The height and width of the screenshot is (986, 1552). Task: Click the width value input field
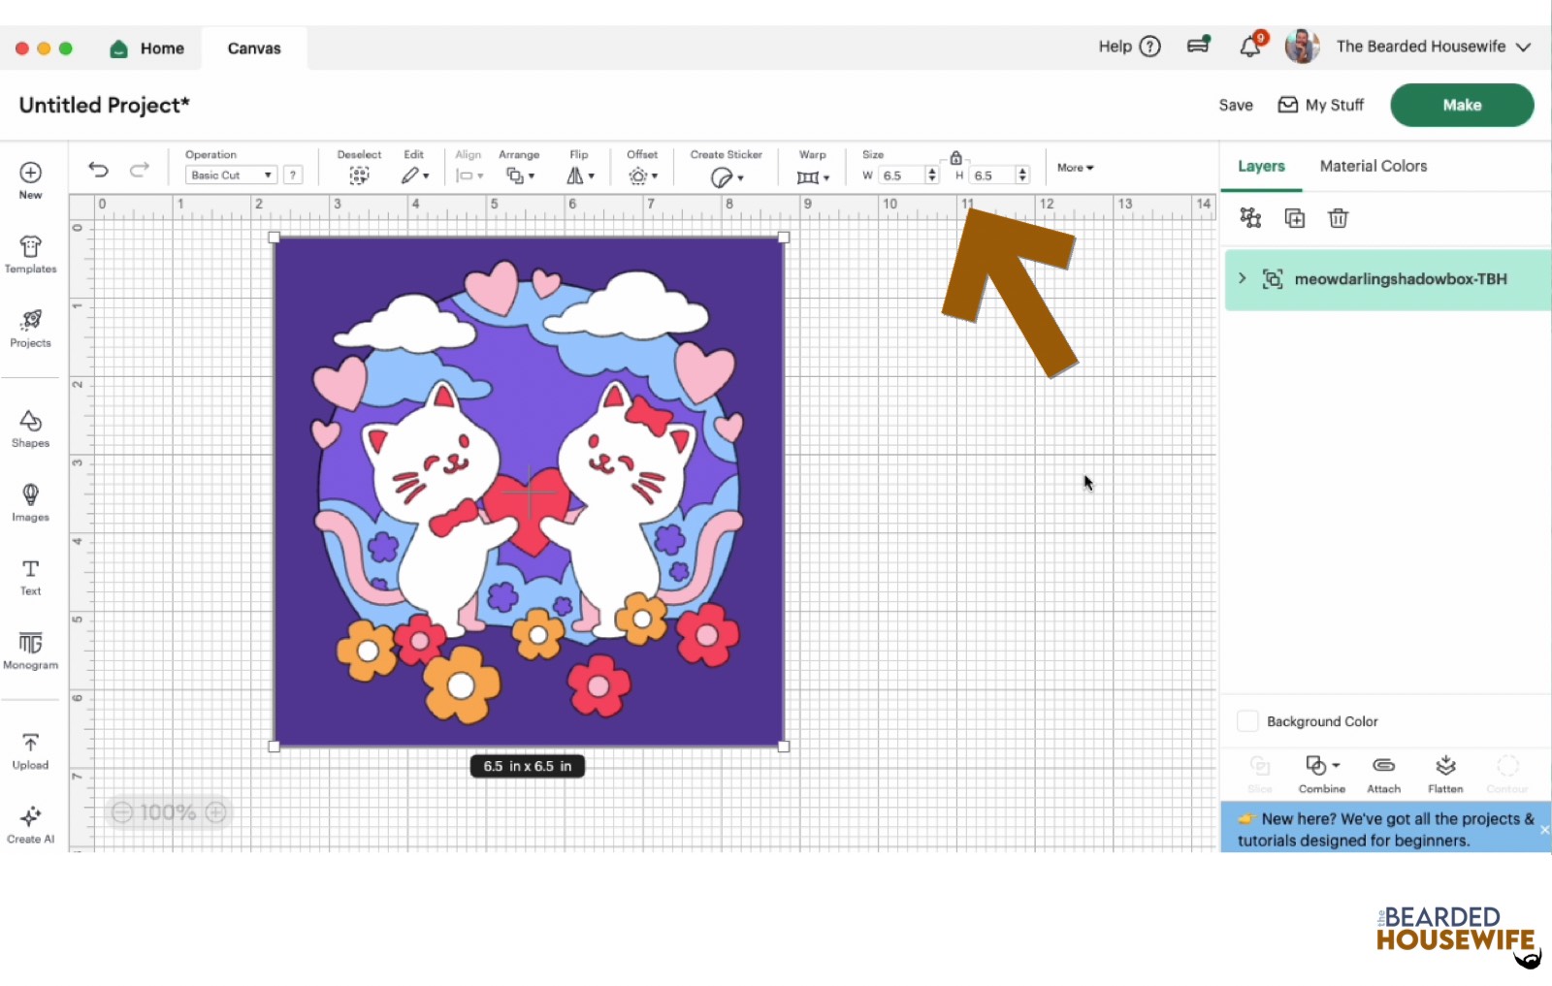(x=900, y=175)
